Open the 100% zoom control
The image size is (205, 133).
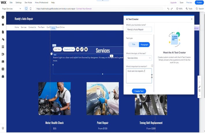tap(179, 9)
